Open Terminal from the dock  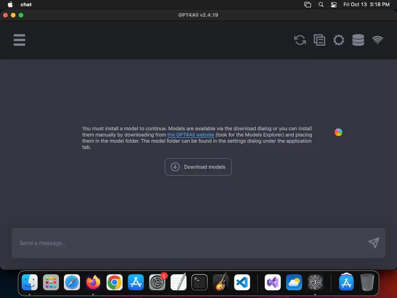200,282
